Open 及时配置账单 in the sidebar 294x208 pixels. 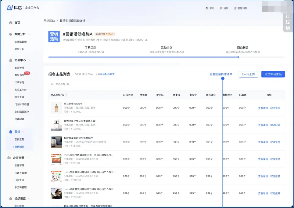coord(22,112)
